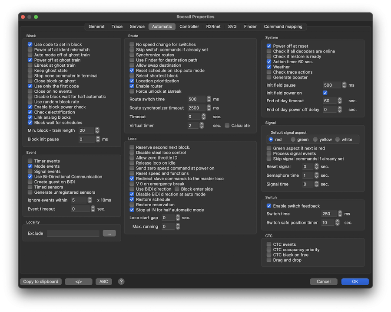Click the help question mark icon
The height and width of the screenshot is (312, 391).
[x=121, y=282]
